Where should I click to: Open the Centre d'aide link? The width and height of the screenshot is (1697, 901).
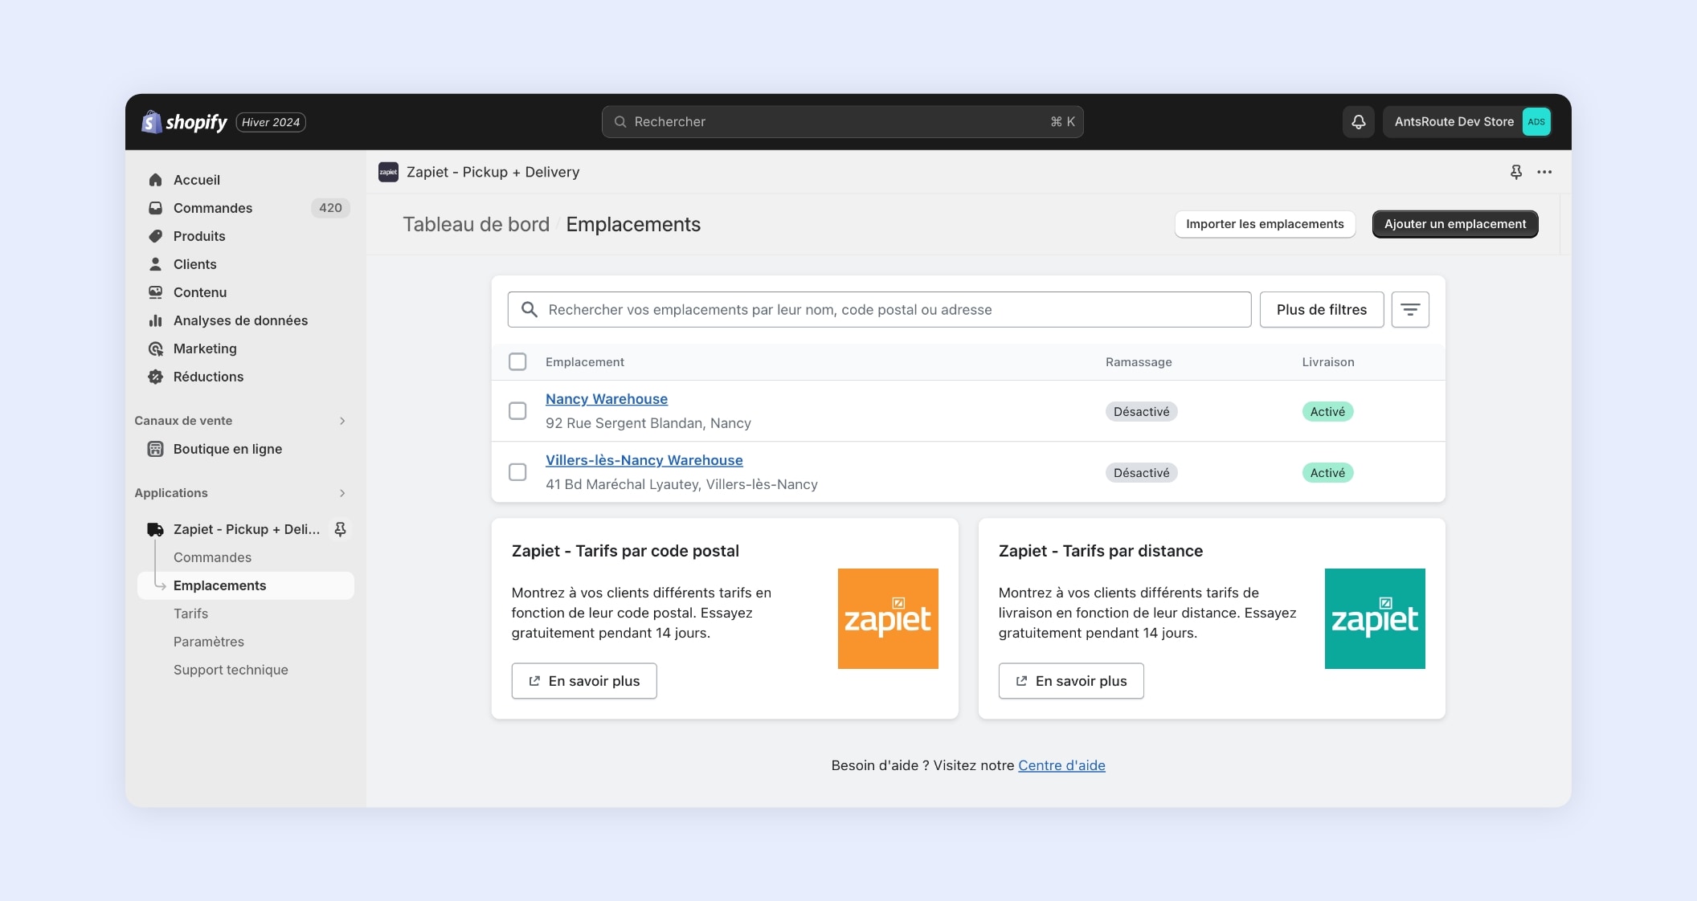(x=1061, y=765)
